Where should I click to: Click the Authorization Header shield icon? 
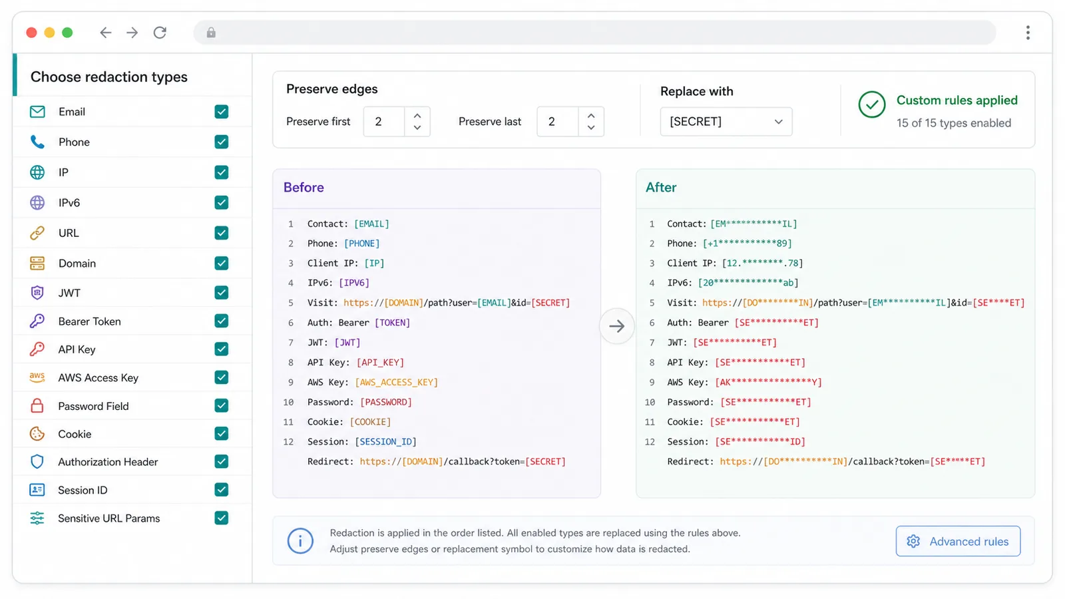tap(37, 461)
